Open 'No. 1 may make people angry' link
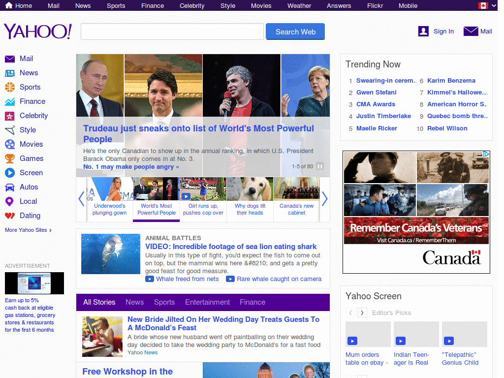The image size is (504, 378). click(x=131, y=167)
